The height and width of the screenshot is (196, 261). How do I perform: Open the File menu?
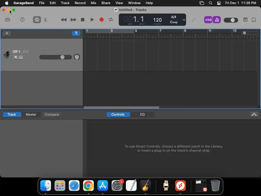(42, 3)
